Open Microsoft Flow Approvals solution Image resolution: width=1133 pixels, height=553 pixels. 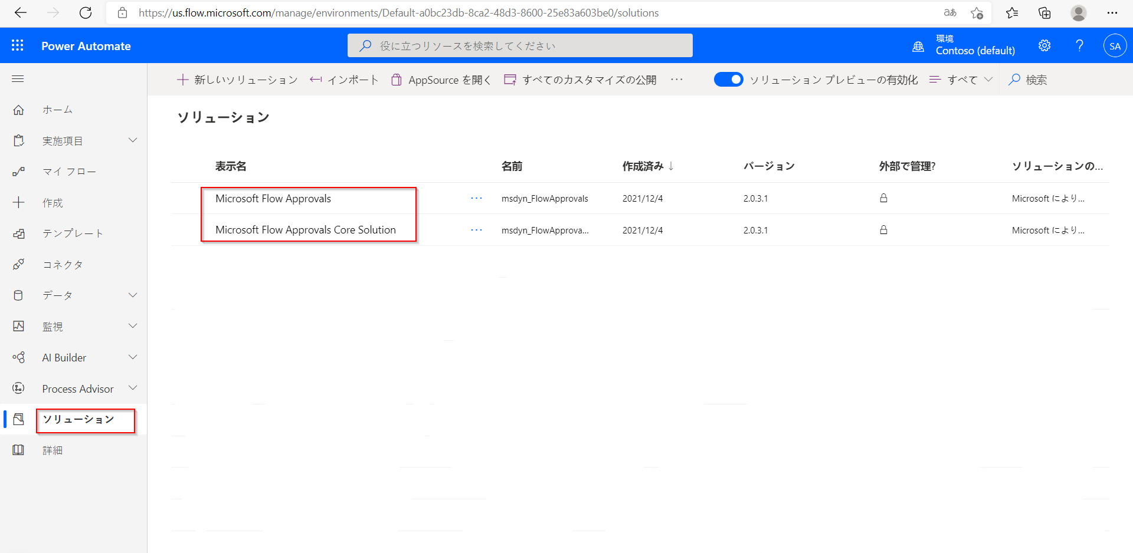(x=273, y=199)
